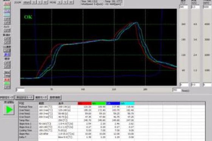Toggle the green channel button below the red one
Screen dimensions: 212x141
7,7
